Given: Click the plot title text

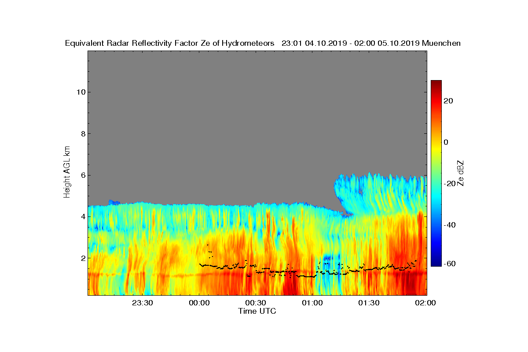Looking at the screenshot, I should click(263, 43).
